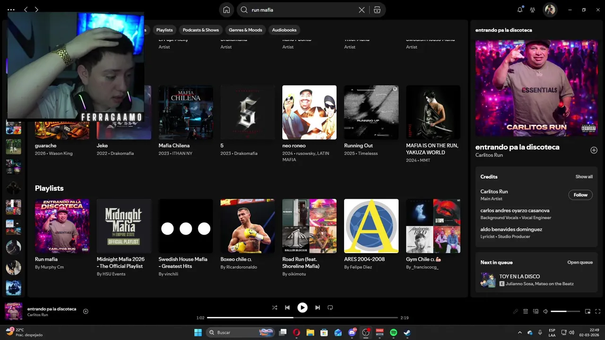Click the central play button
The image size is (605, 340).
click(x=302, y=307)
